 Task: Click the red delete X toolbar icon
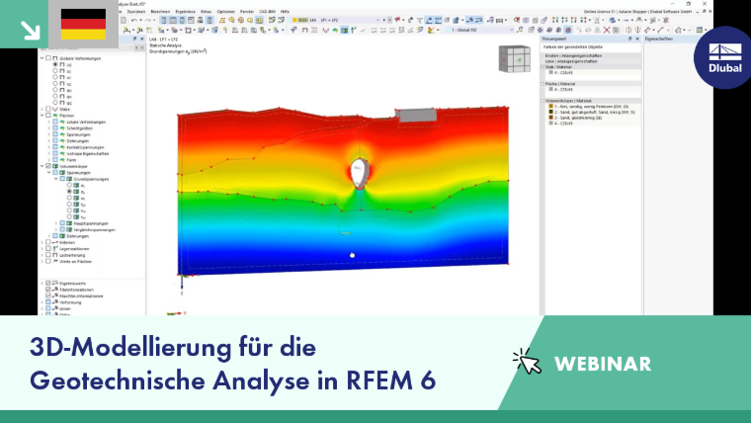(x=607, y=31)
